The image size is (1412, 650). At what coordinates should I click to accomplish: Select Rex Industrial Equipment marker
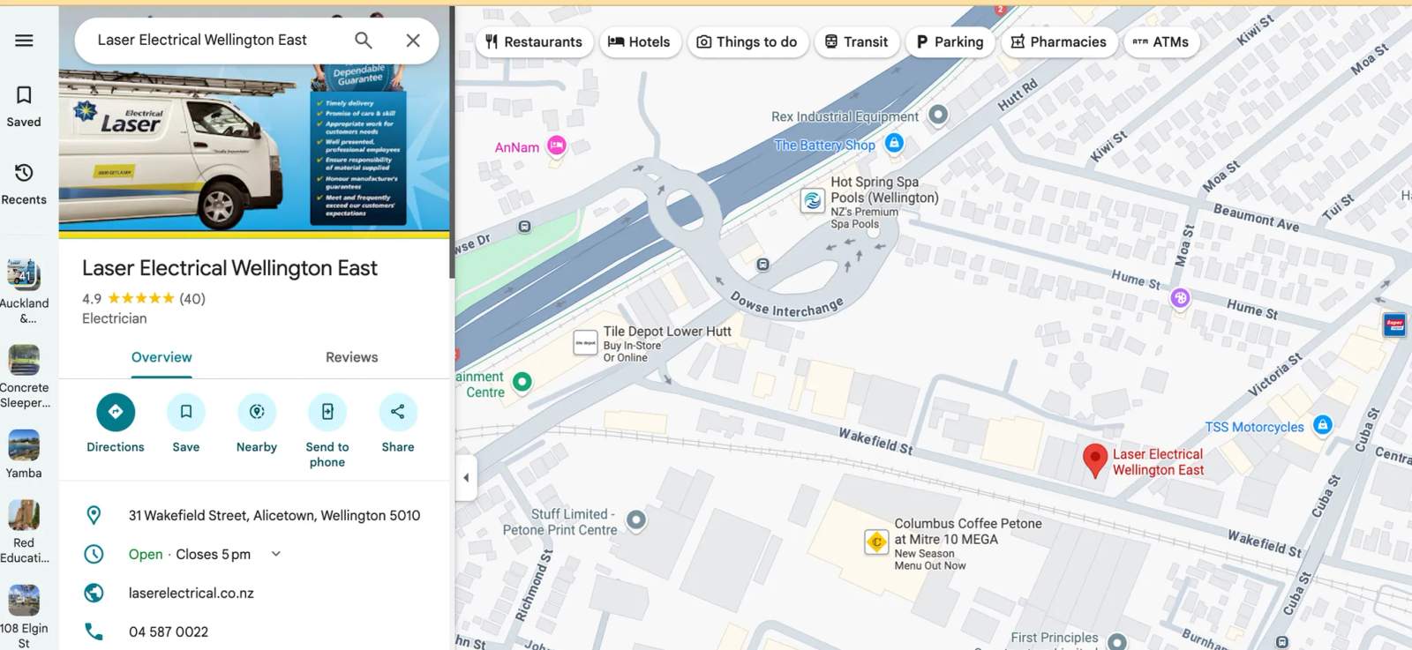click(938, 115)
